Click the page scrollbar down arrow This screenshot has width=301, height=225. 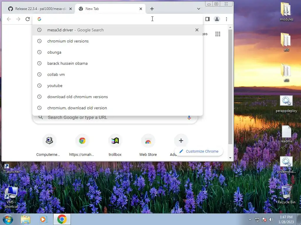(x=230, y=158)
